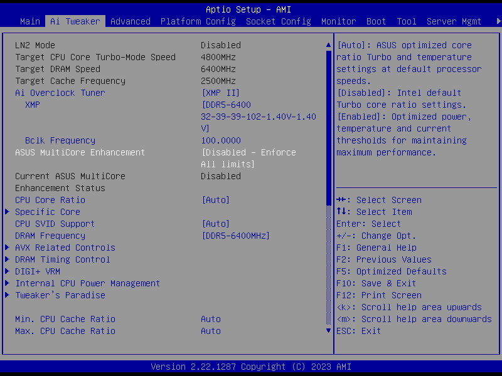Open the Specific Core entry
The width and height of the screenshot is (502, 376).
48,212
